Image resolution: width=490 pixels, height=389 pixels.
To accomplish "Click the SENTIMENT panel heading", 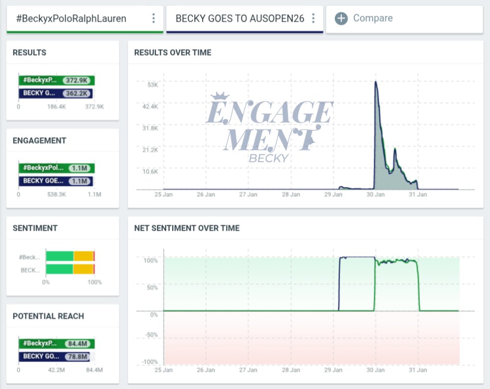I will click(x=35, y=228).
